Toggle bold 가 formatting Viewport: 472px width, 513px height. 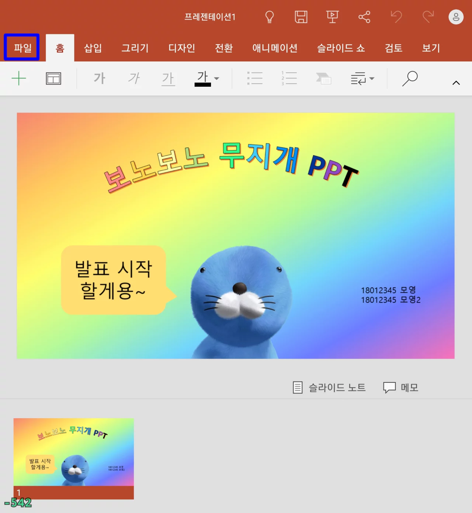tap(100, 78)
